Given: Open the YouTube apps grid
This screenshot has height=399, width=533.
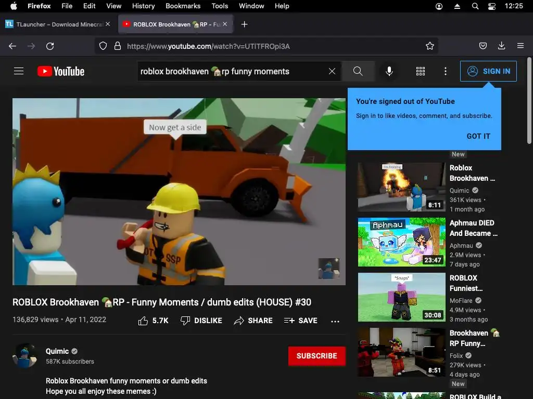Looking at the screenshot, I should tap(421, 71).
